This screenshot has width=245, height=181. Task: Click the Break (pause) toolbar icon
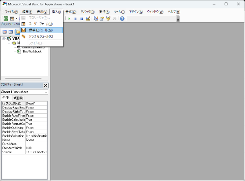tap(76, 19)
